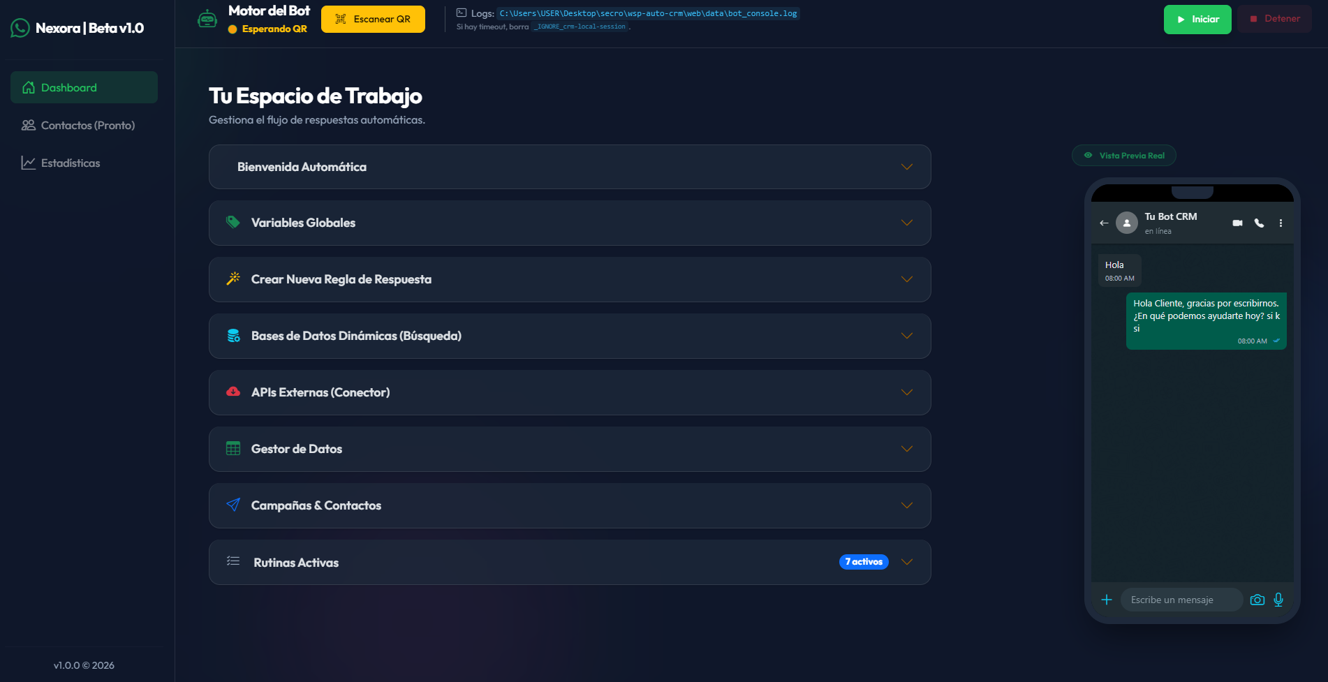Click the terminal icon beside Logs

(462, 13)
